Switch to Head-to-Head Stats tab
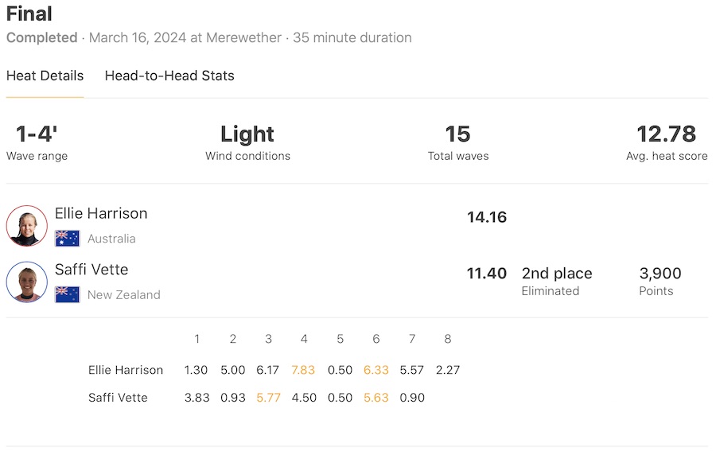Screen dimensions: 716x451 click(x=169, y=76)
